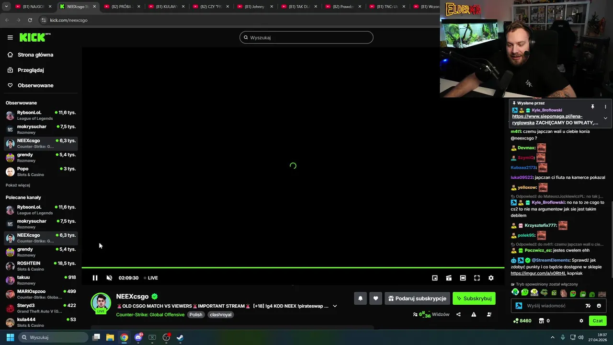Expand the pinned message chevron

pyautogui.click(x=605, y=118)
